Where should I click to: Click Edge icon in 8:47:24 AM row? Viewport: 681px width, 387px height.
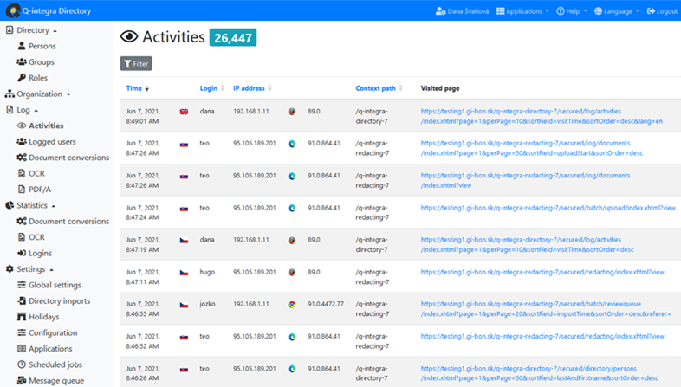(x=292, y=209)
